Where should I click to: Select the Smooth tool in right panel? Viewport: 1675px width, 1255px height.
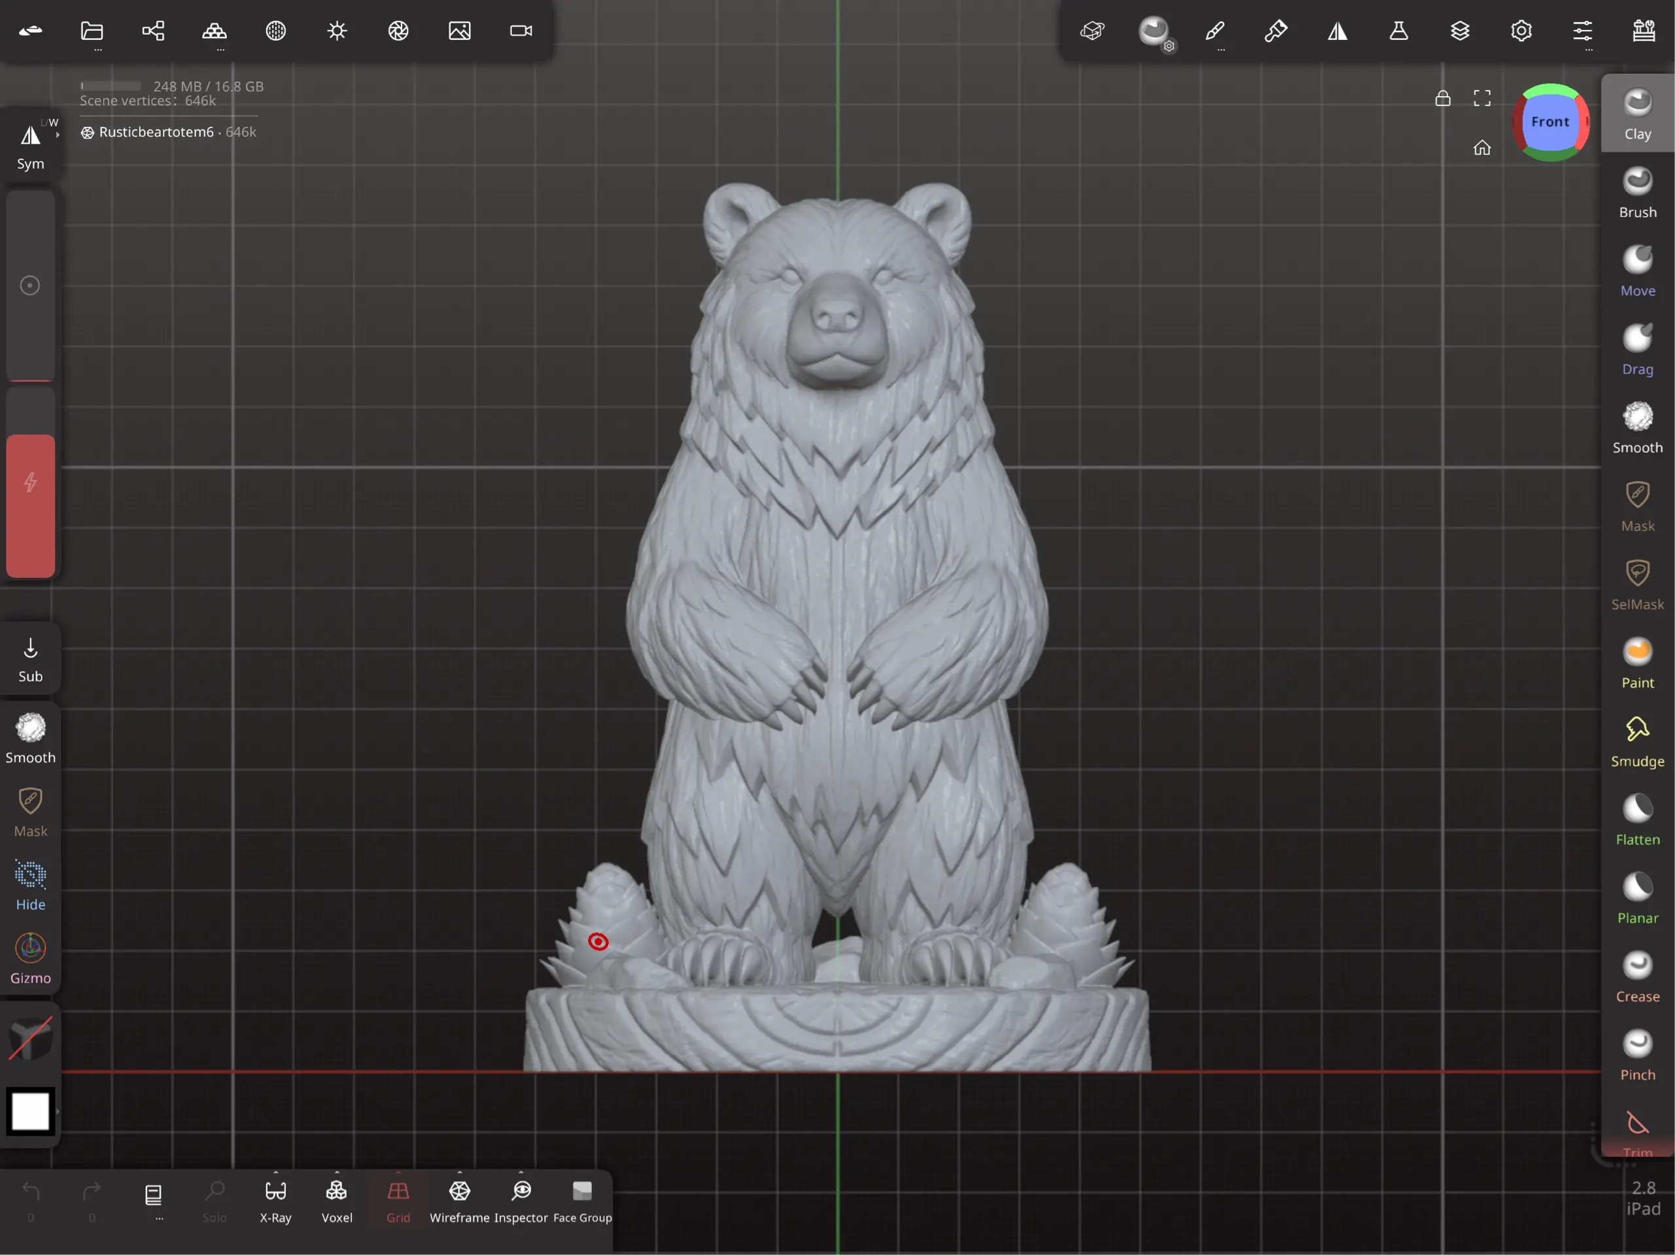(1638, 427)
